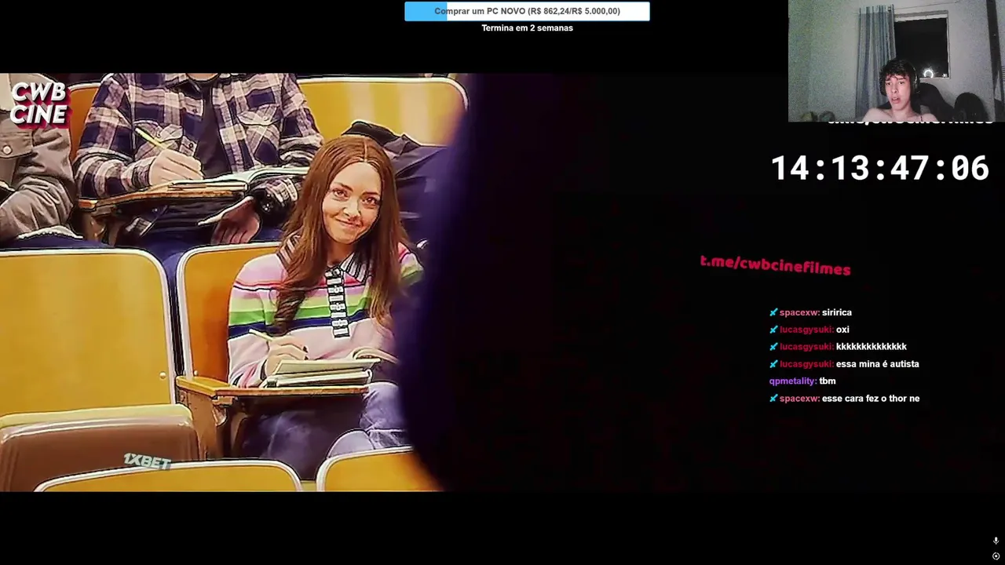Click the chat message 'esse cara fez o thor ne'
This screenshot has height=565, width=1005.
[871, 399]
